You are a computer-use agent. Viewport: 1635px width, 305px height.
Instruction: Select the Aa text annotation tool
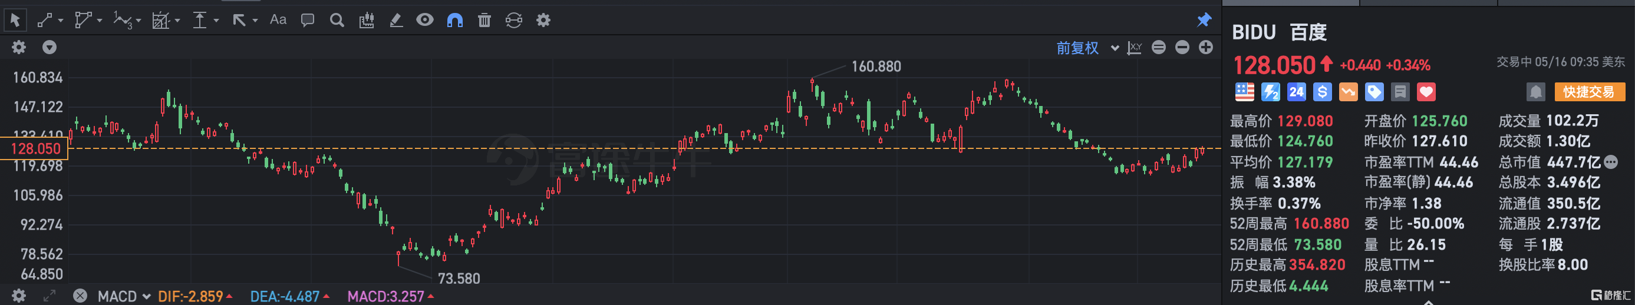[x=278, y=19]
